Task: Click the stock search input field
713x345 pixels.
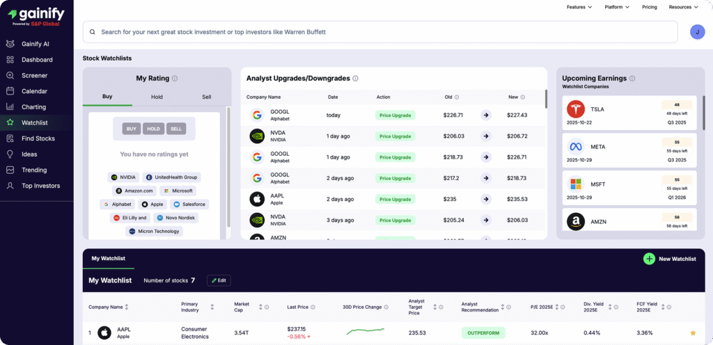Action: point(379,32)
